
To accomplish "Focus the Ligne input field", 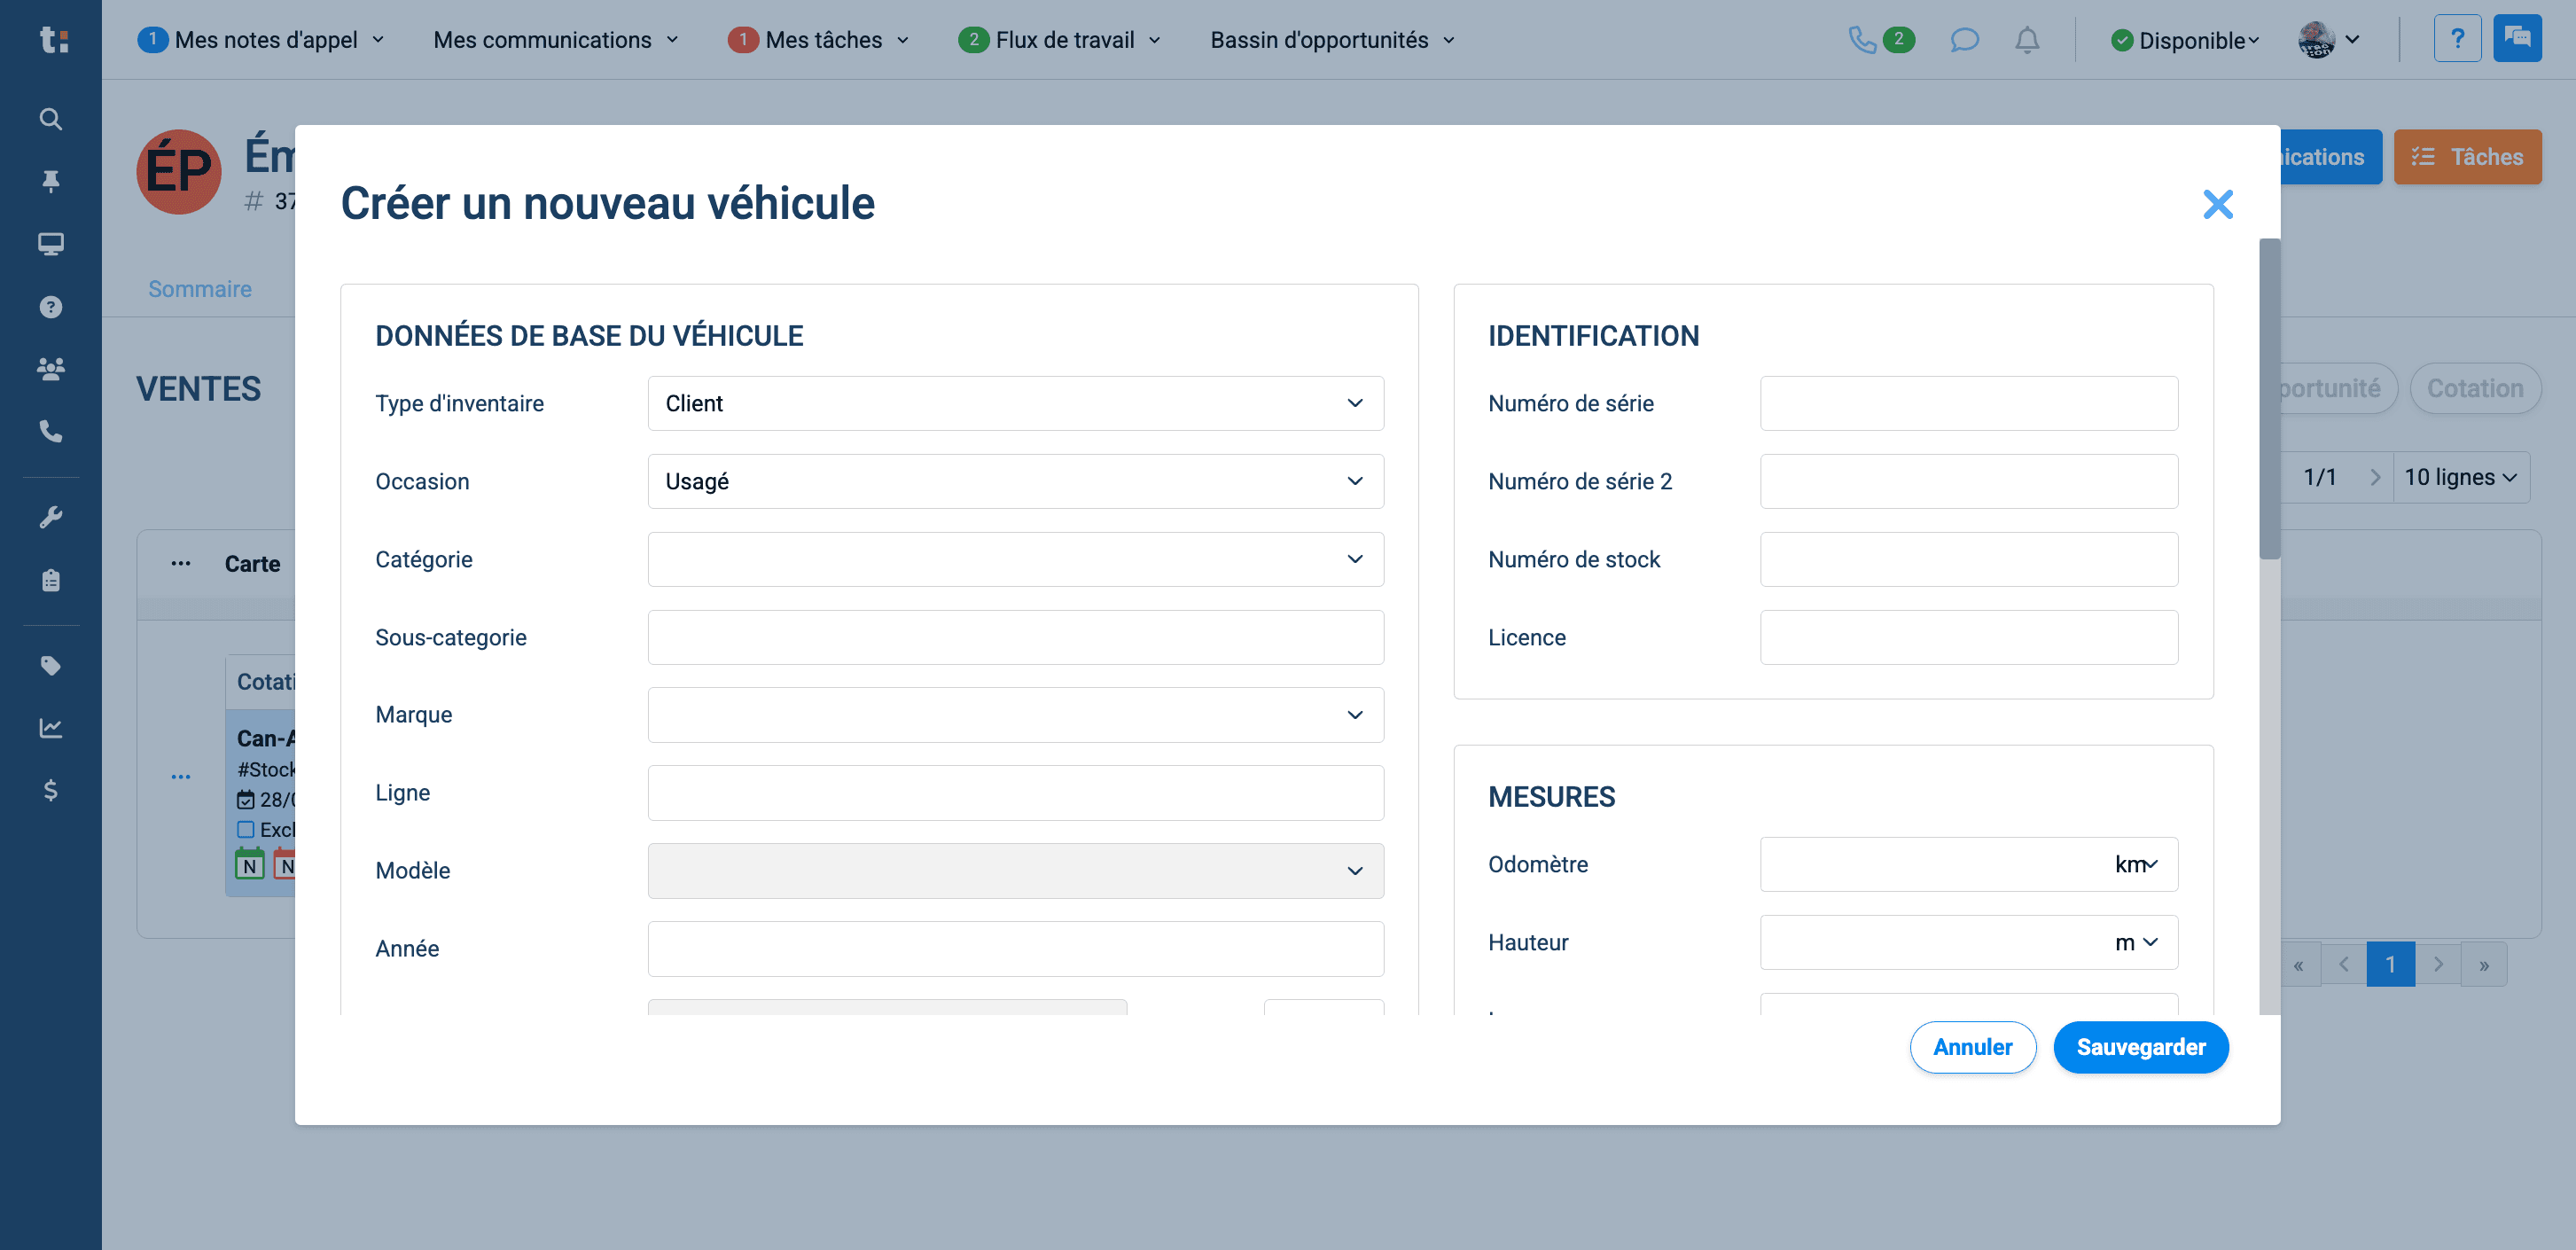I will point(1015,792).
